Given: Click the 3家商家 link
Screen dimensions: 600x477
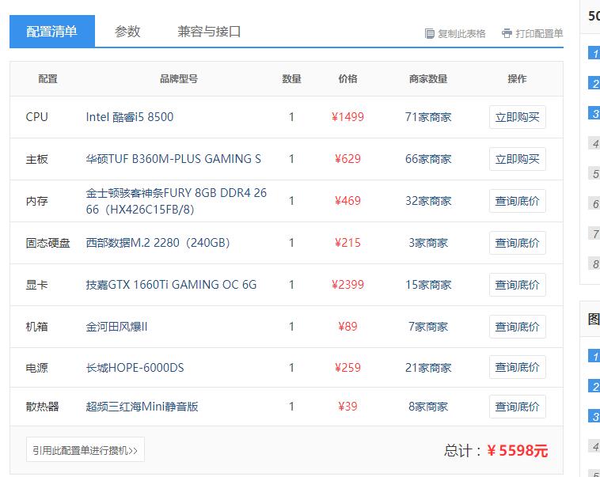Looking at the screenshot, I should coord(428,243).
